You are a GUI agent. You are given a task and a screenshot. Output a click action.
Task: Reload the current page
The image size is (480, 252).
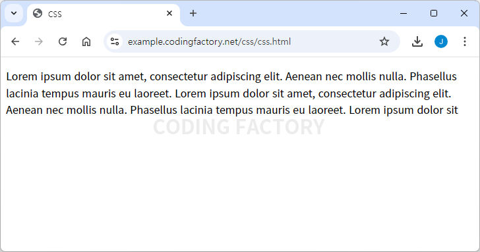tap(63, 41)
